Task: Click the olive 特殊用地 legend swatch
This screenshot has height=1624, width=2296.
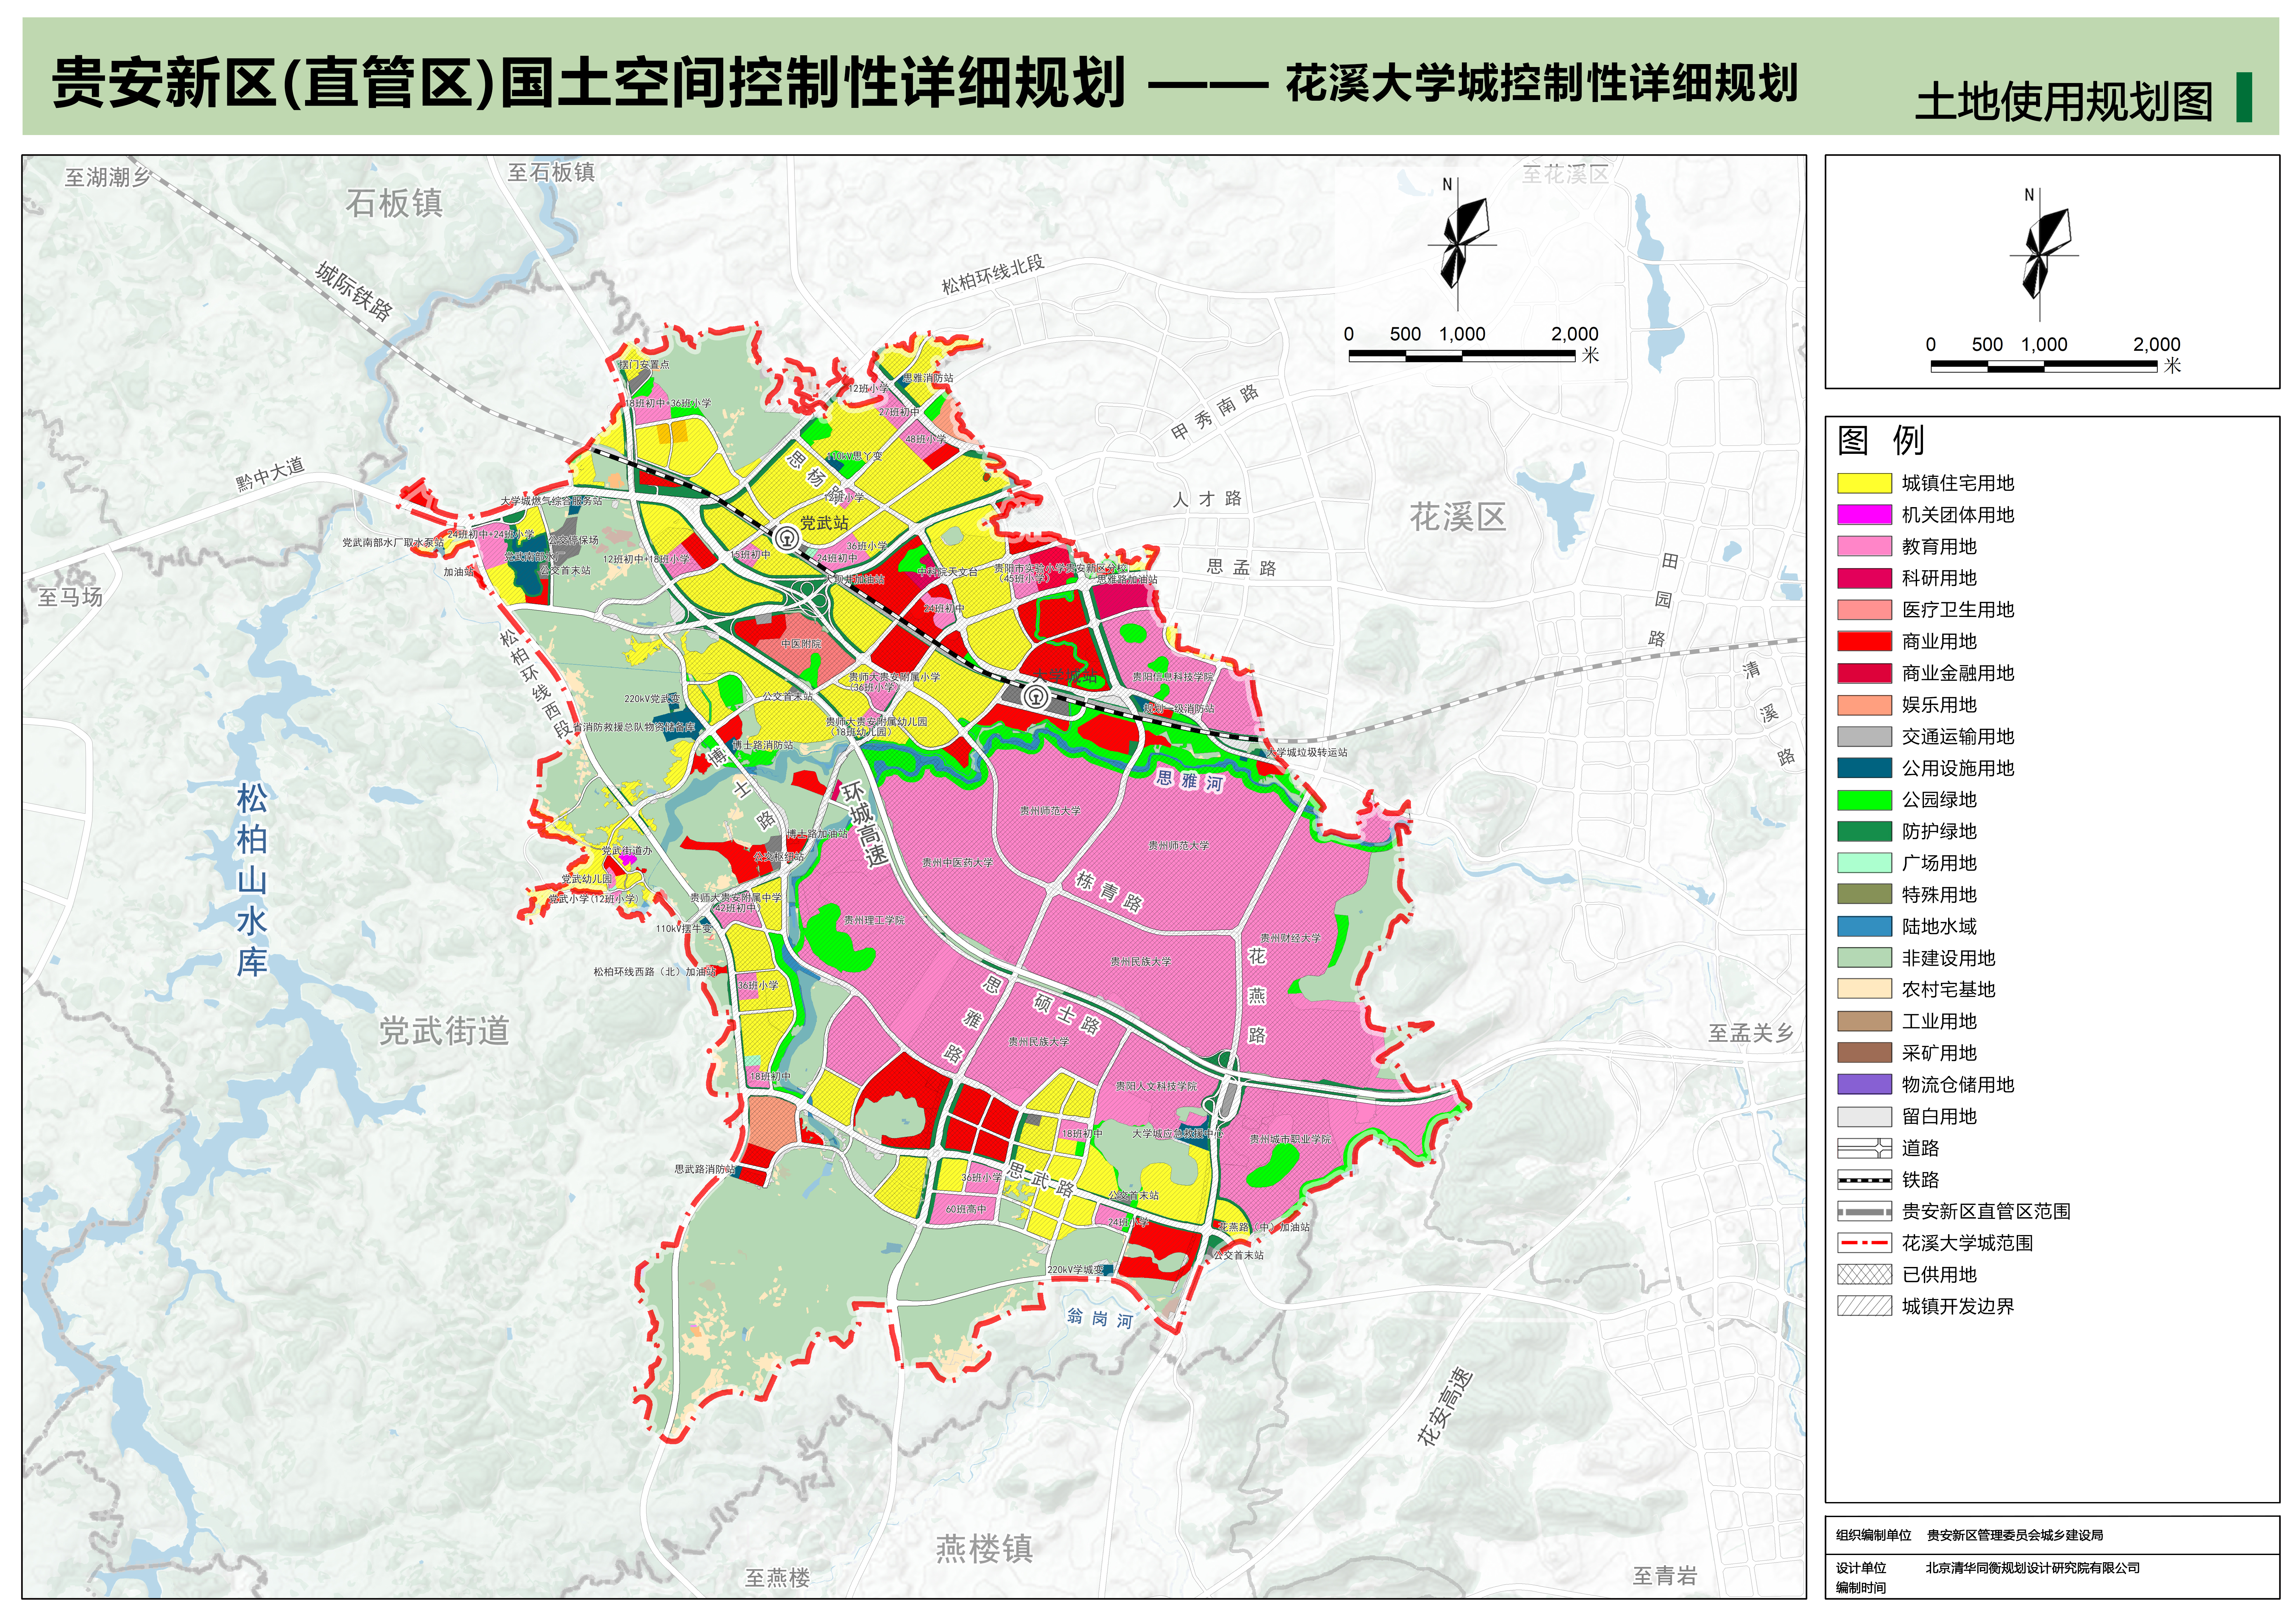Action: click(1864, 895)
